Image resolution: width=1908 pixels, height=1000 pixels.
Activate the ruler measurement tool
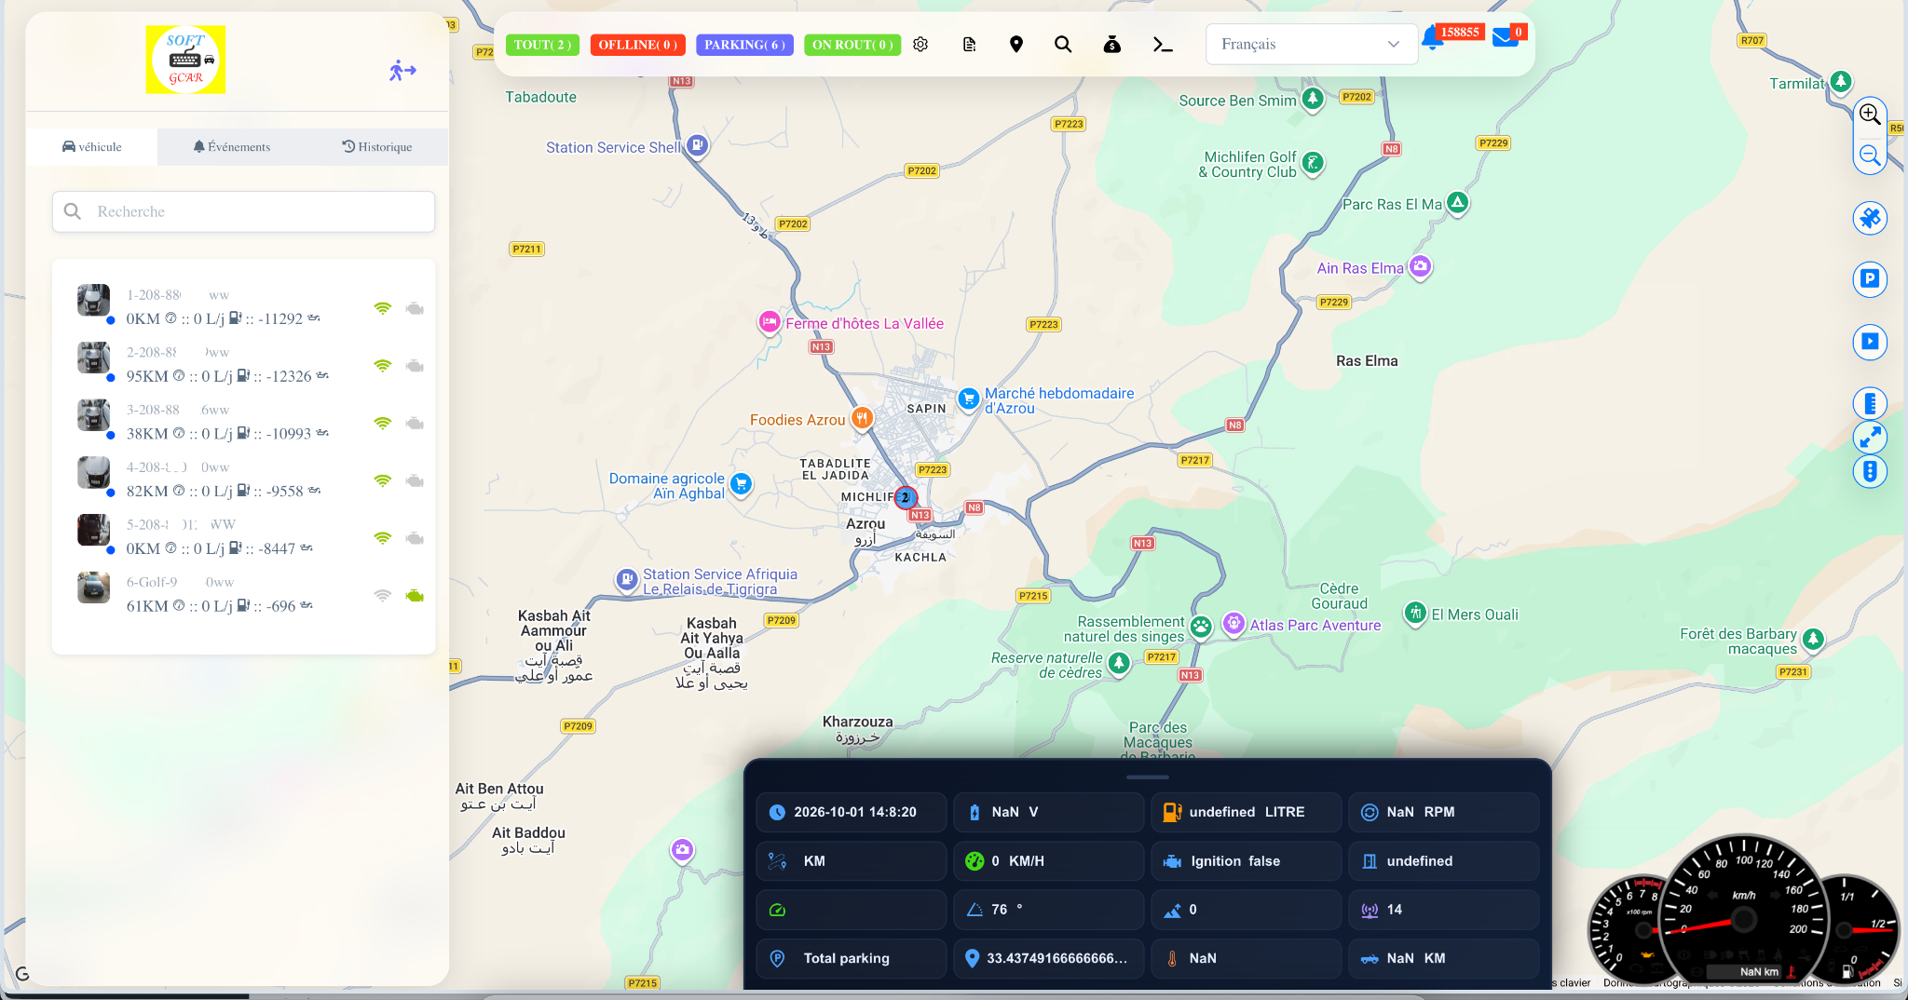(x=1870, y=404)
